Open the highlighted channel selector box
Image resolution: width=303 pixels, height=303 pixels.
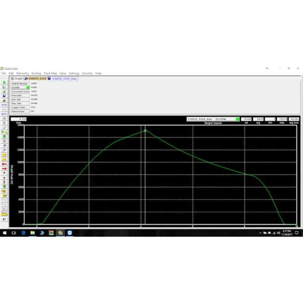click(211, 119)
